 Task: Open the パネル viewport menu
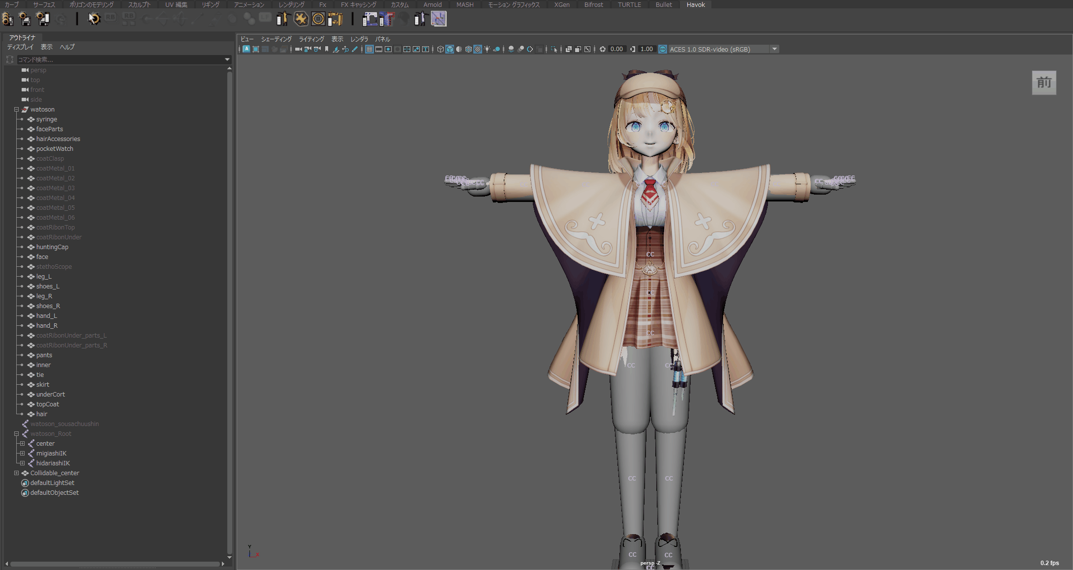[x=383, y=39]
